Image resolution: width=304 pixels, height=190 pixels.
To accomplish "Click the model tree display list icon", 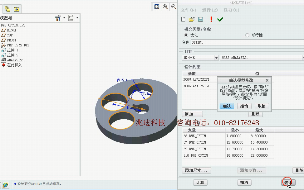I will (71, 18).
